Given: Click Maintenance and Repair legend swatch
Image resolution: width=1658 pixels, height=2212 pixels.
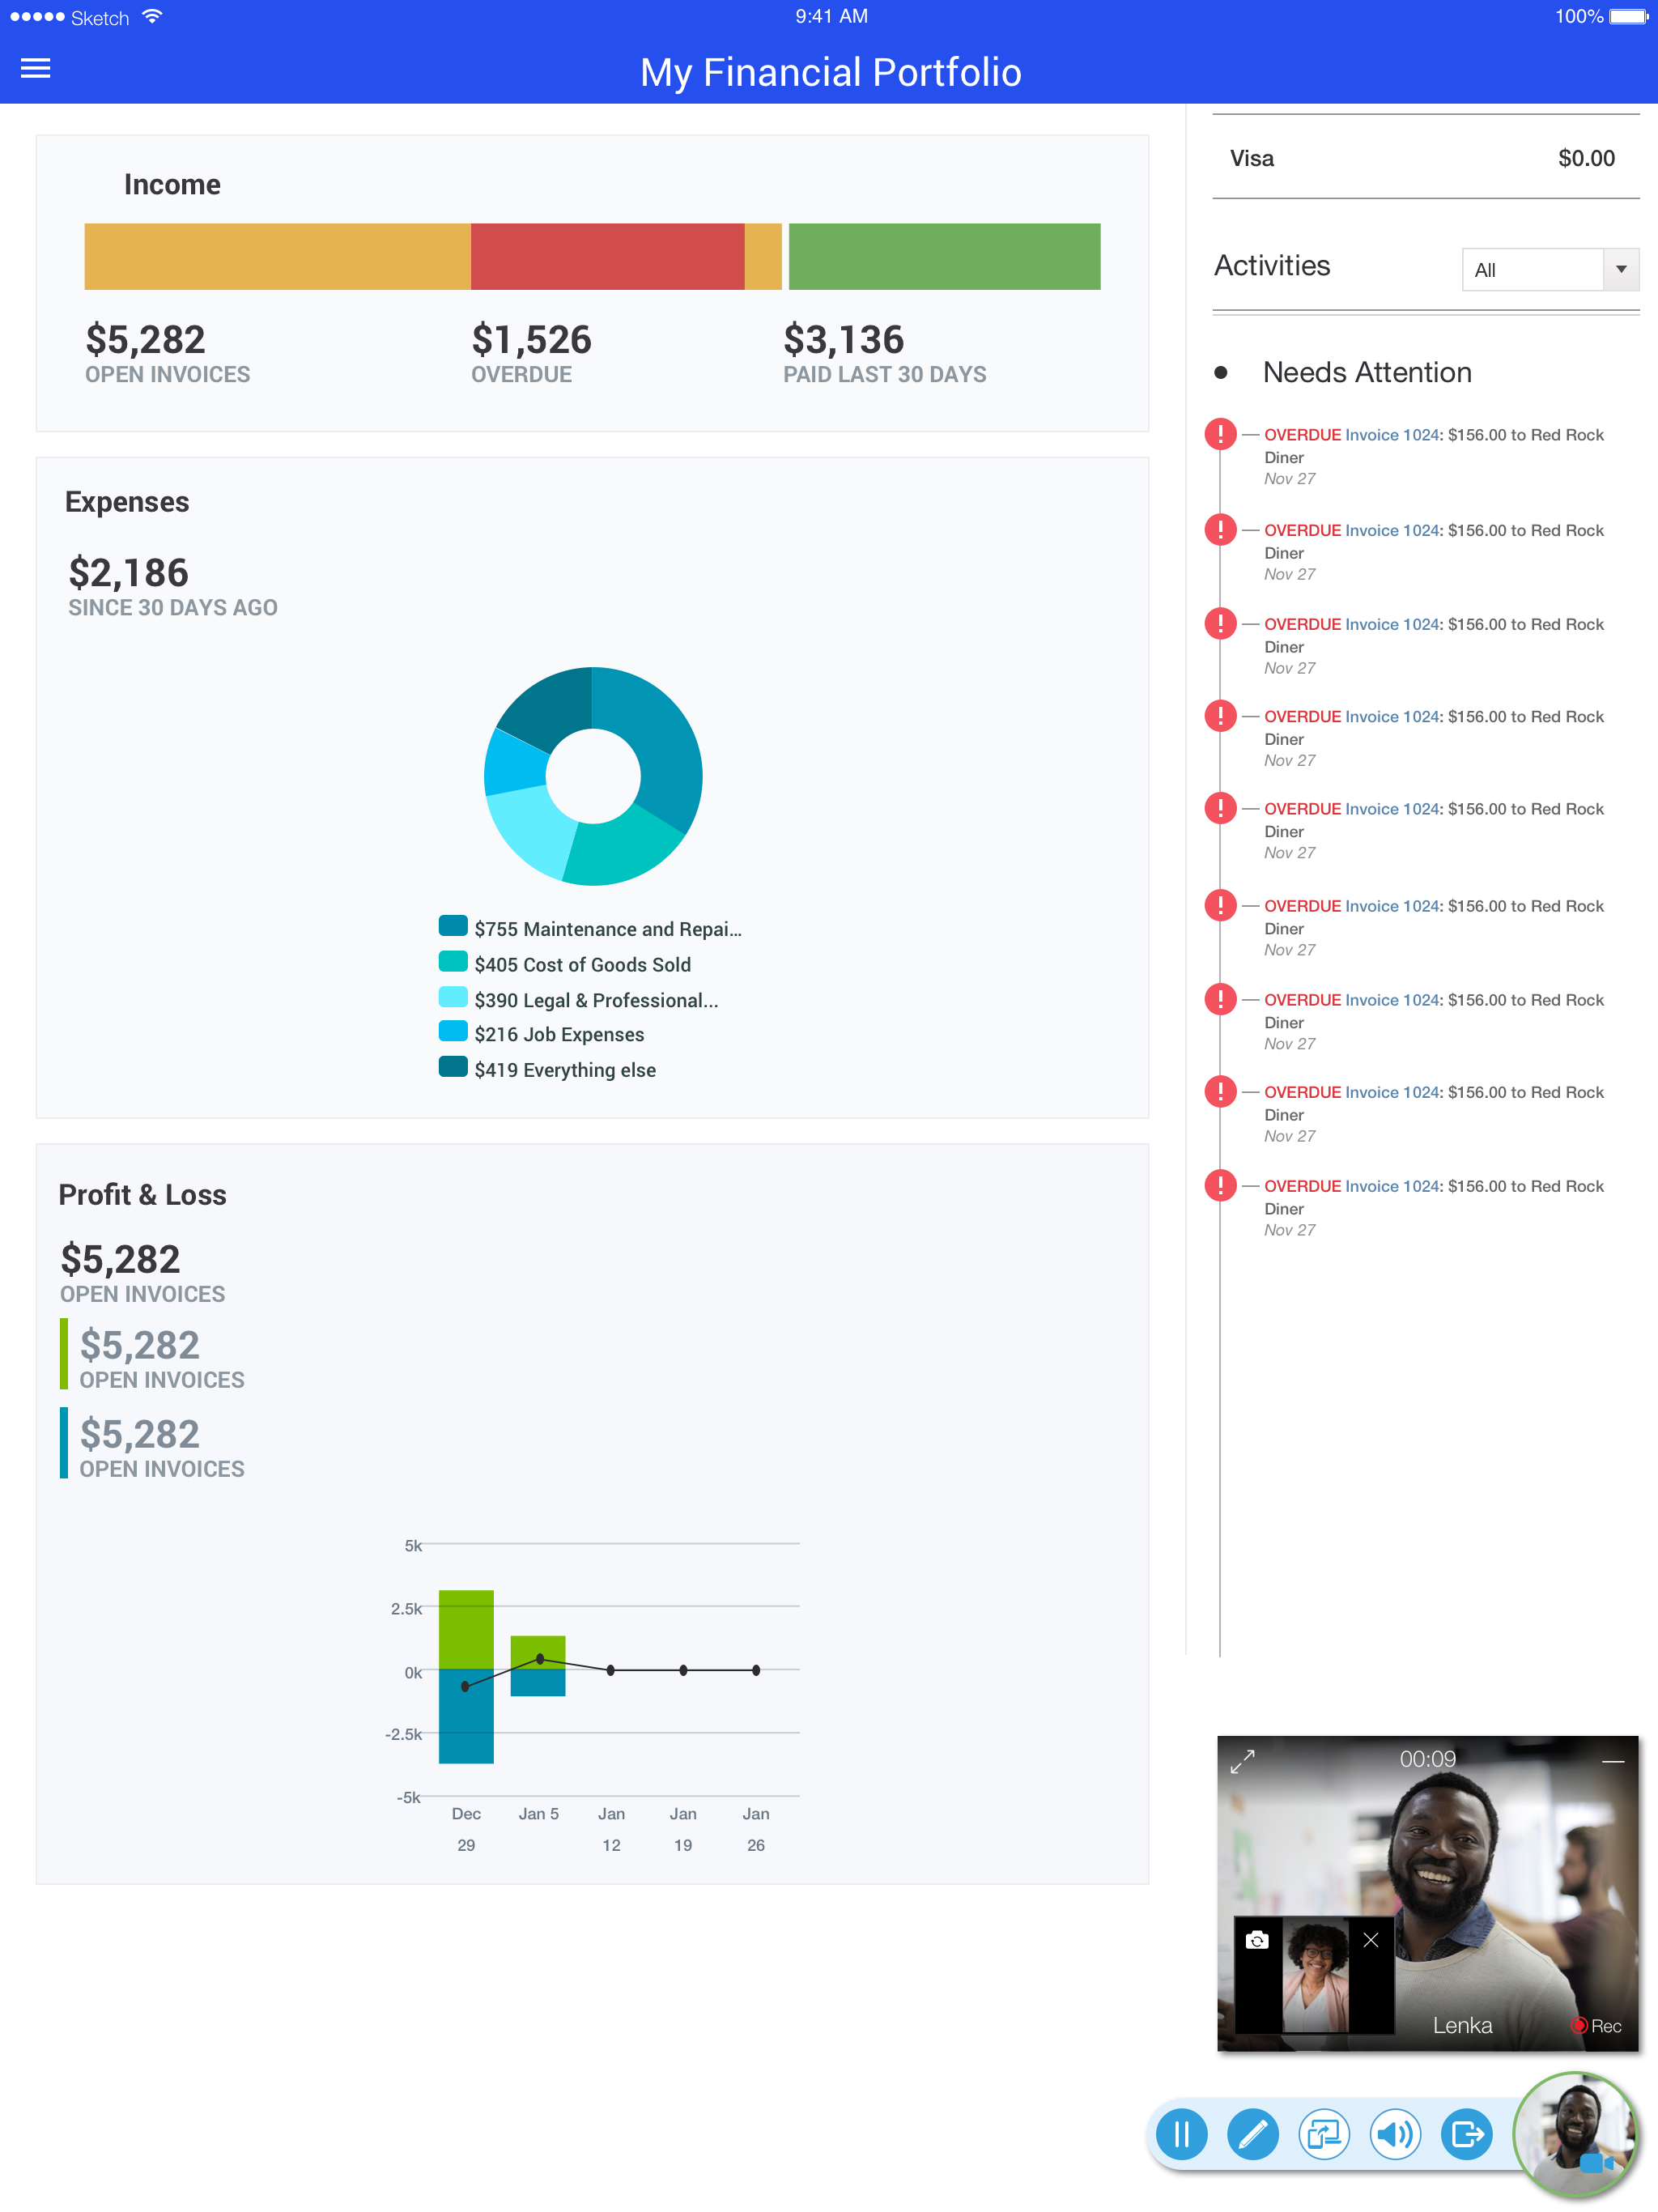Looking at the screenshot, I should coord(453,926).
